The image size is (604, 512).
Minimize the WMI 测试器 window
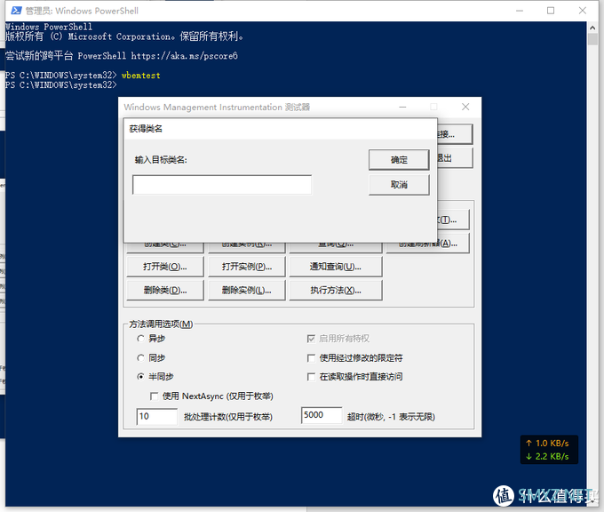pyautogui.click(x=402, y=107)
